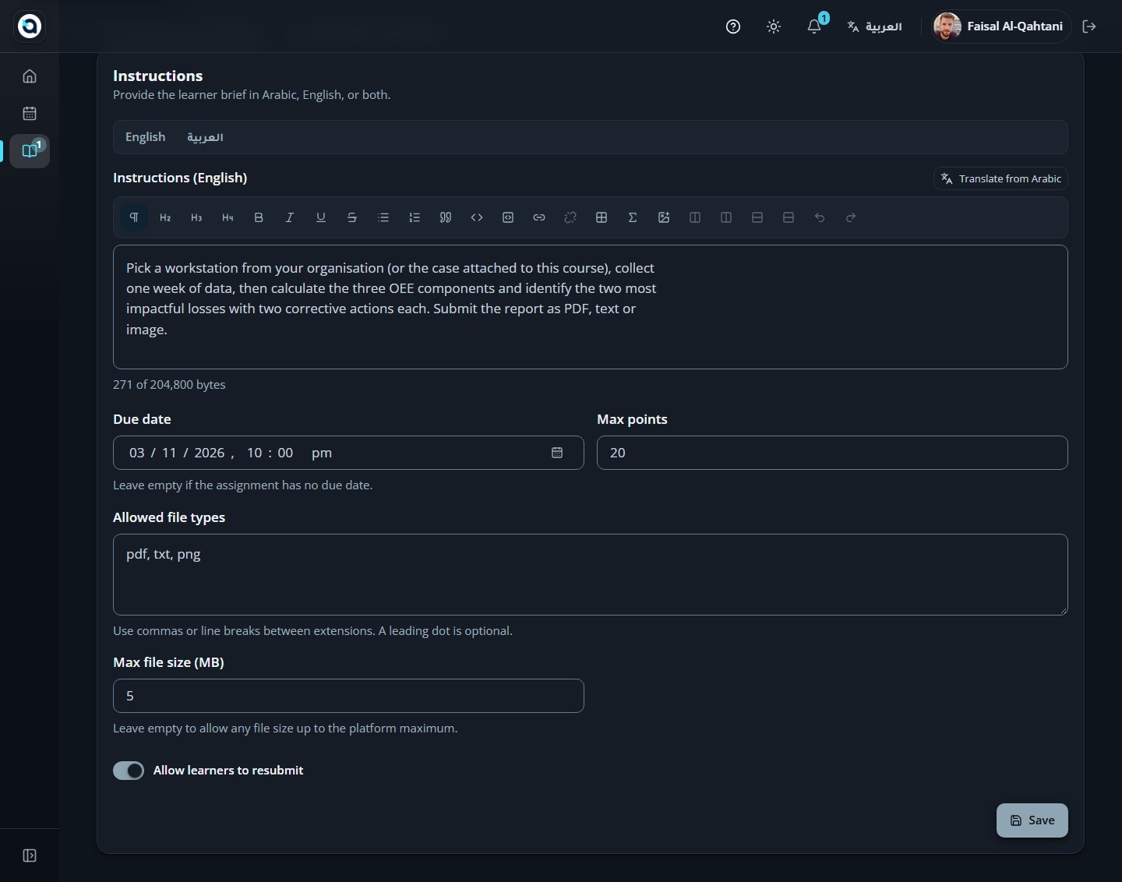Image resolution: width=1122 pixels, height=882 pixels.
Task: Click the logout icon
Action: coord(1089,26)
